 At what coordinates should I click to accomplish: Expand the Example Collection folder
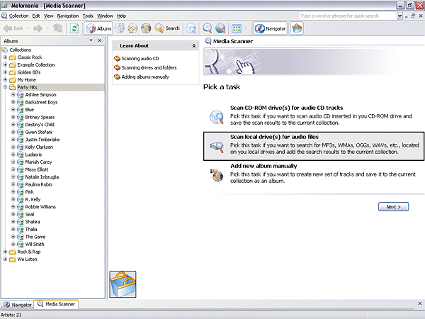5,65
